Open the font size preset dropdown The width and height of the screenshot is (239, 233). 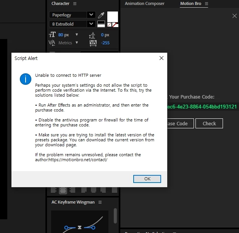pos(77,35)
